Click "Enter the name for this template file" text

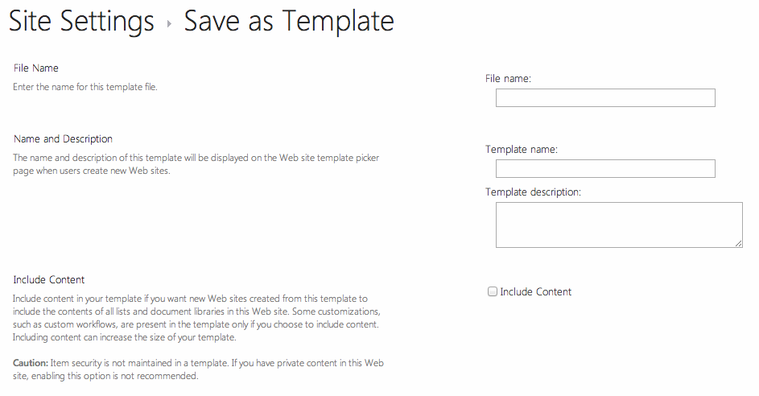pyautogui.click(x=85, y=87)
